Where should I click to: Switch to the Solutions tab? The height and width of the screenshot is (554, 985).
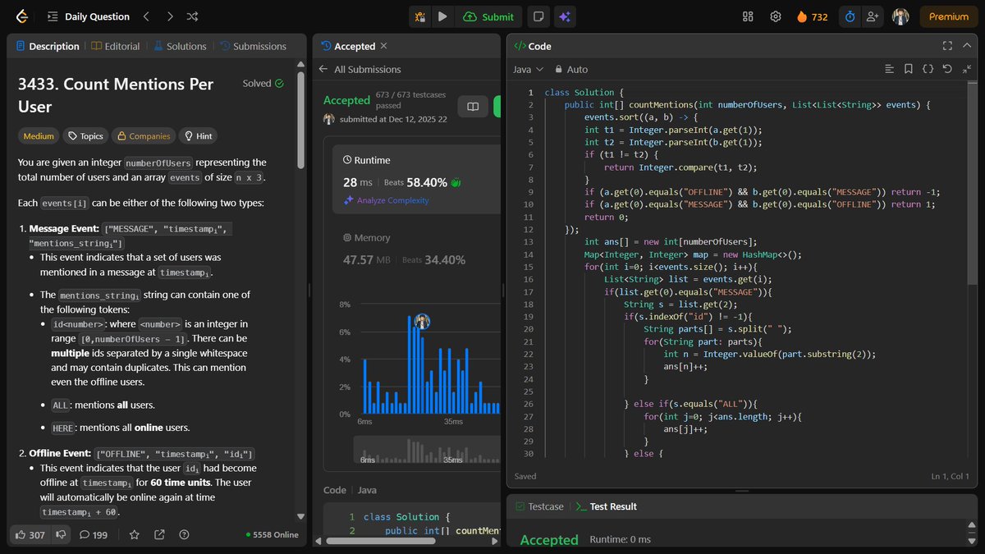[180, 46]
